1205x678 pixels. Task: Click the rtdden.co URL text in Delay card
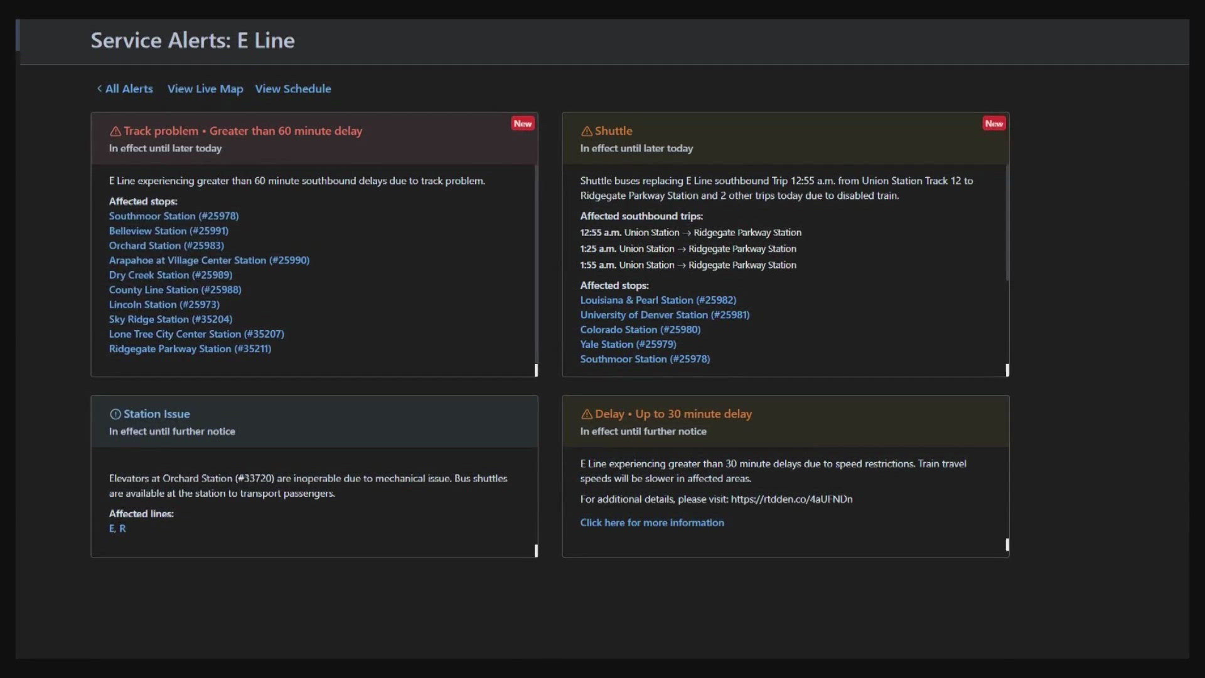tap(791, 500)
